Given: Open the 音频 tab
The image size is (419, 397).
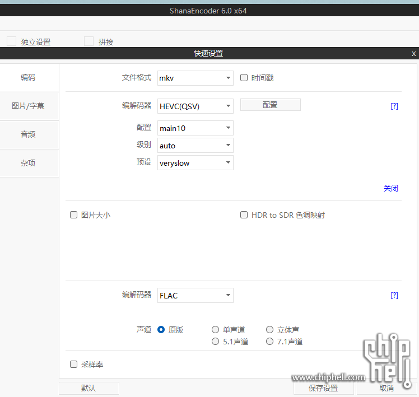Looking at the screenshot, I should (x=28, y=134).
